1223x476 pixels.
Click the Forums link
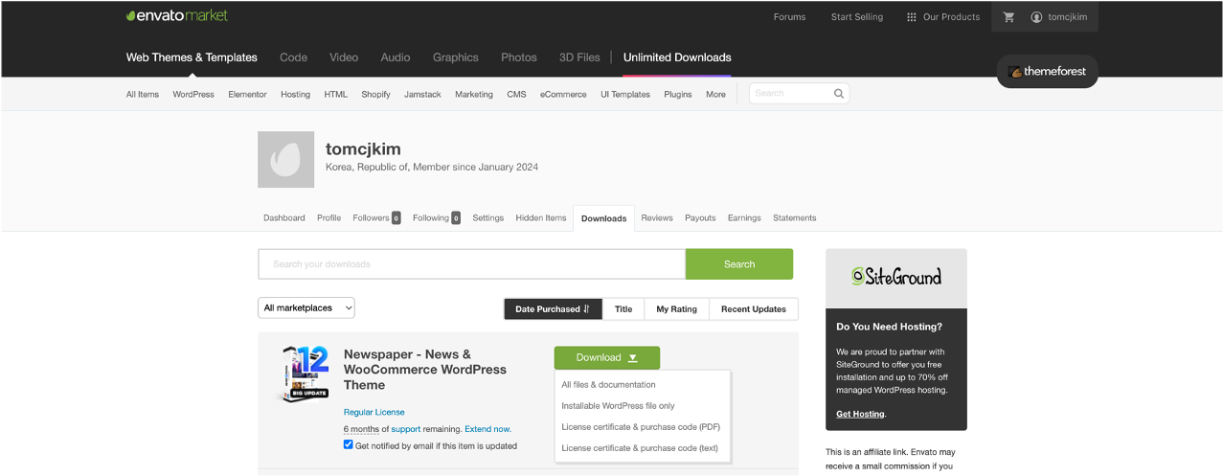click(x=789, y=17)
